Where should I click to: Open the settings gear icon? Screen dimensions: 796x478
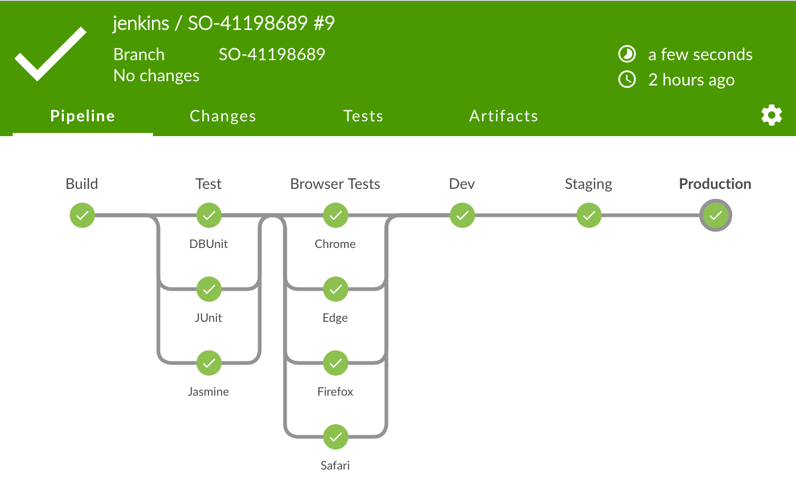coord(771,115)
